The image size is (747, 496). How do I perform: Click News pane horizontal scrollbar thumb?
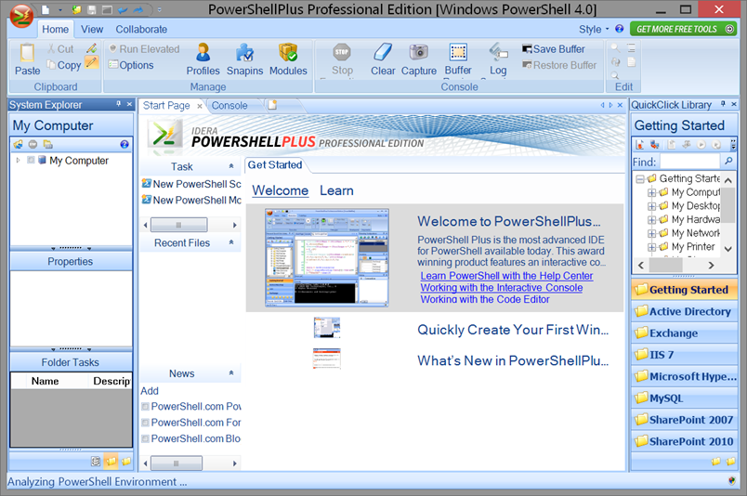point(177,463)
